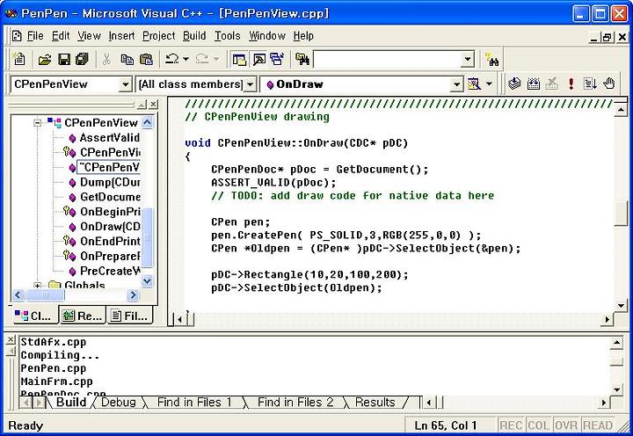Click the Open file folder icon
Image resolution: width=633 pixels, height=436 pixels.
(x=45, y=60)
